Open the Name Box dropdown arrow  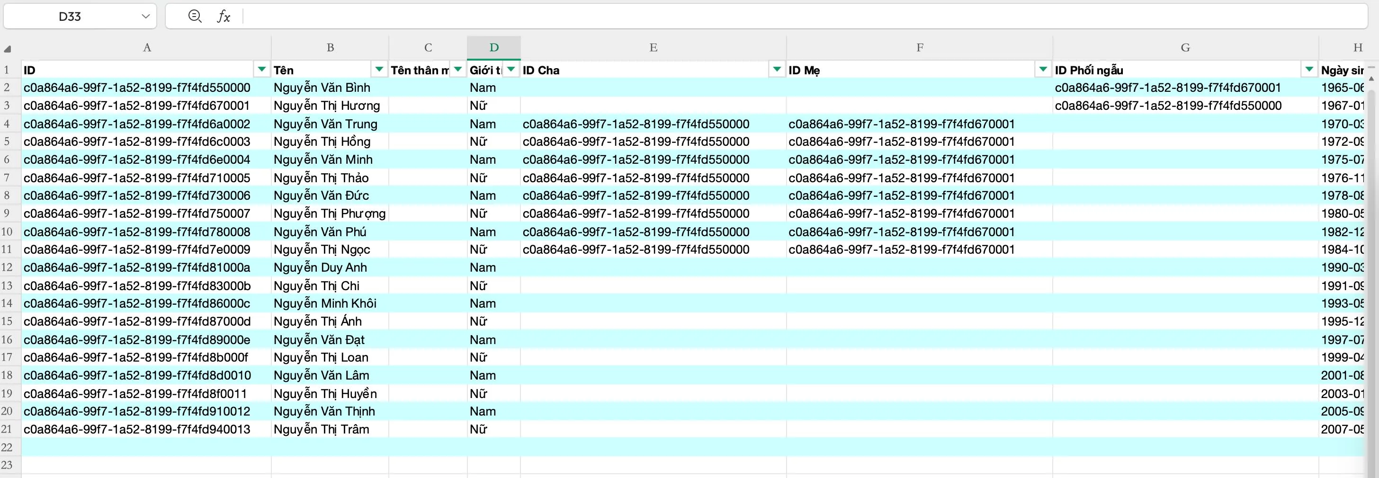(145, 17)
